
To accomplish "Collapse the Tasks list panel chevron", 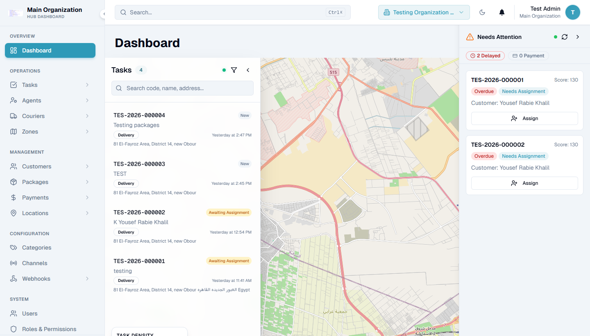I will [x=248, y=70].
